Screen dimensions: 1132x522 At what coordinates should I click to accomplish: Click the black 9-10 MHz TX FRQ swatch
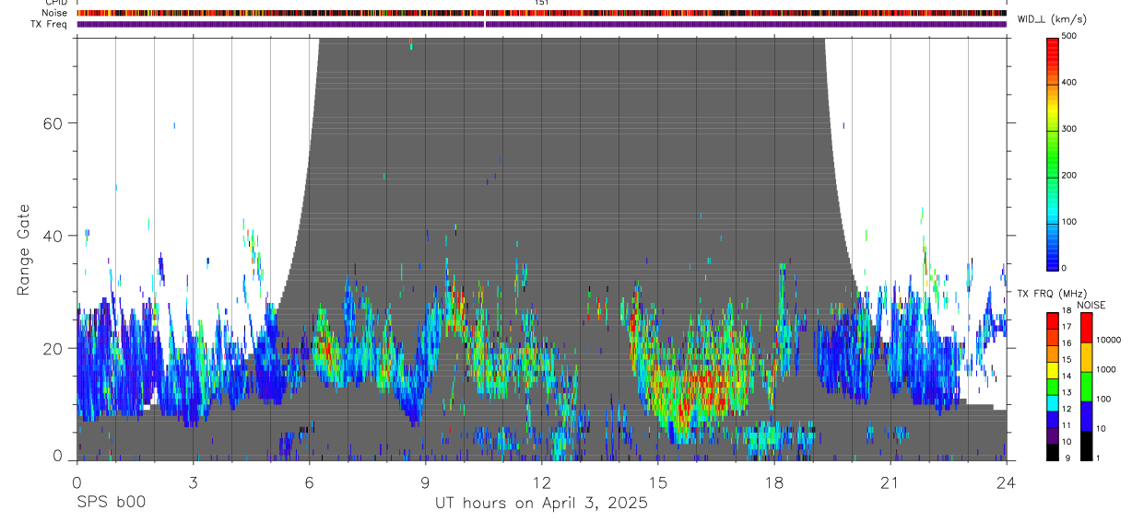tap(1053, 452)
